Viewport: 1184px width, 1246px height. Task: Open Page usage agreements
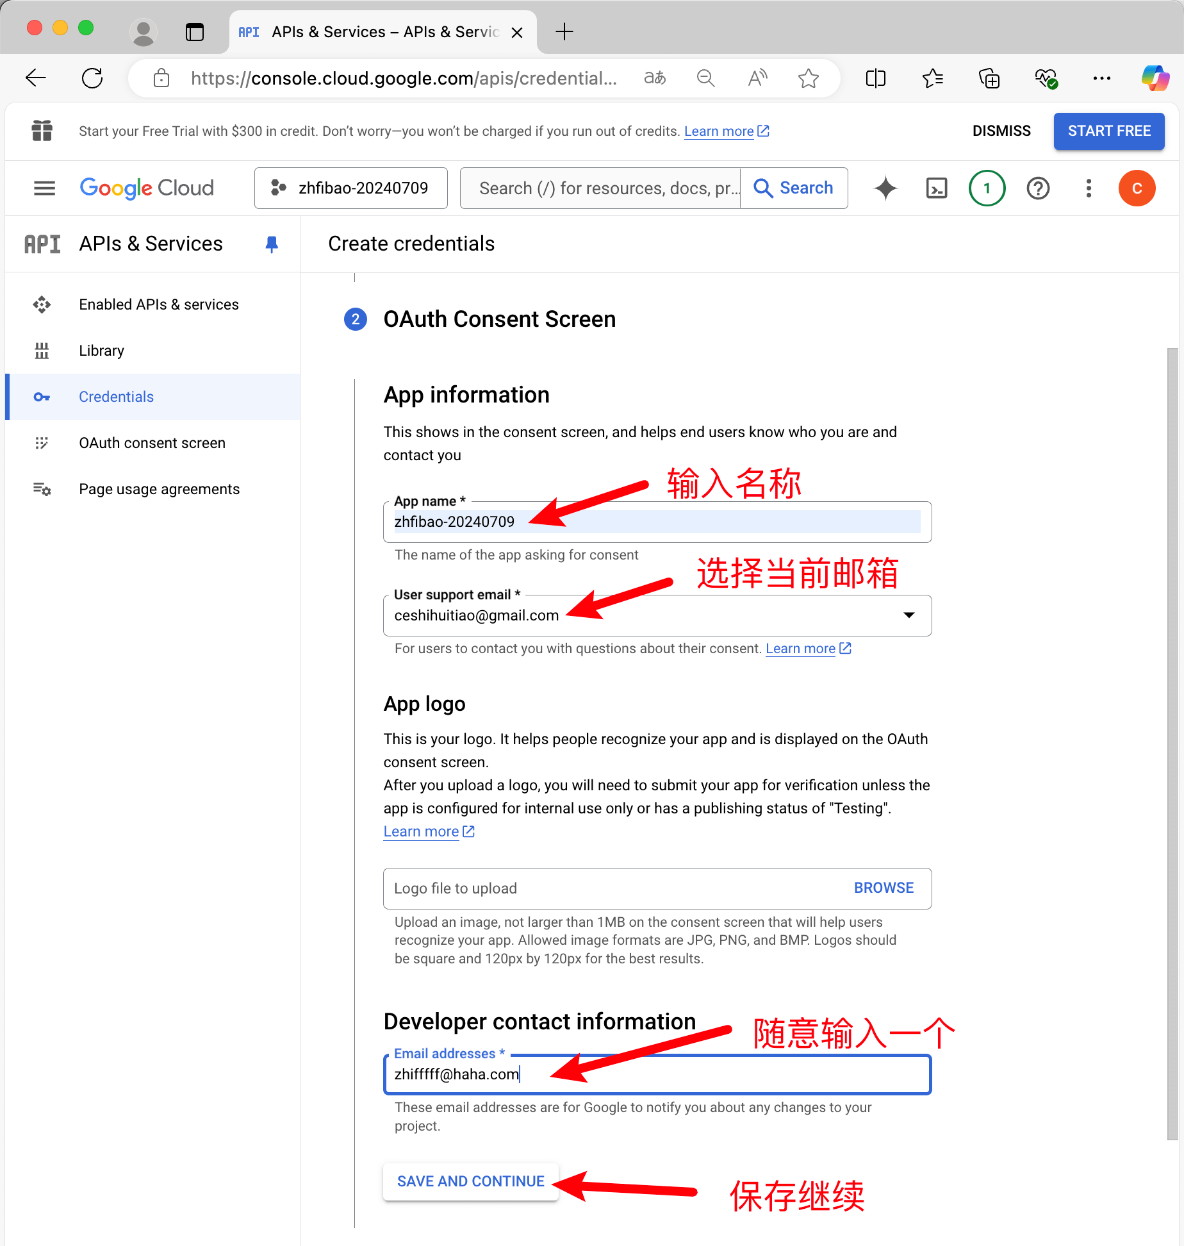point(152,489)
